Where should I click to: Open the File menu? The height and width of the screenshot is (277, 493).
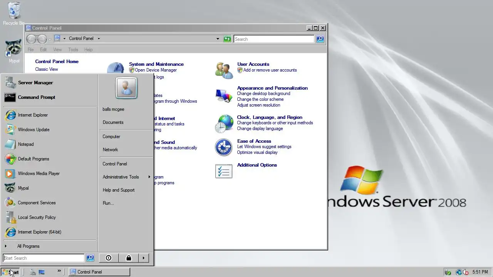tap(30, 50)
